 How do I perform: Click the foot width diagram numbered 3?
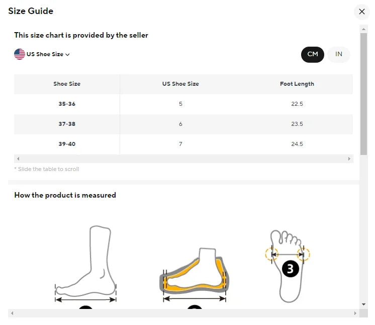click(288, 266)
